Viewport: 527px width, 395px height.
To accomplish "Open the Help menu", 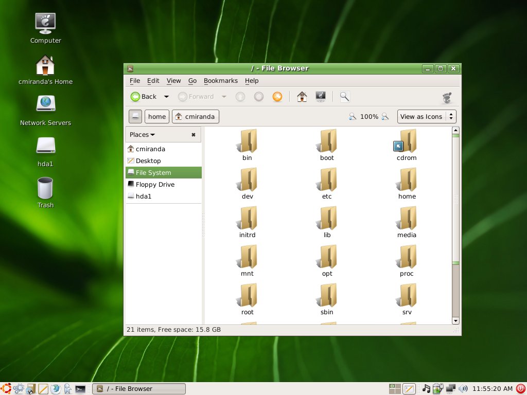I will click(x=252, y=81).
